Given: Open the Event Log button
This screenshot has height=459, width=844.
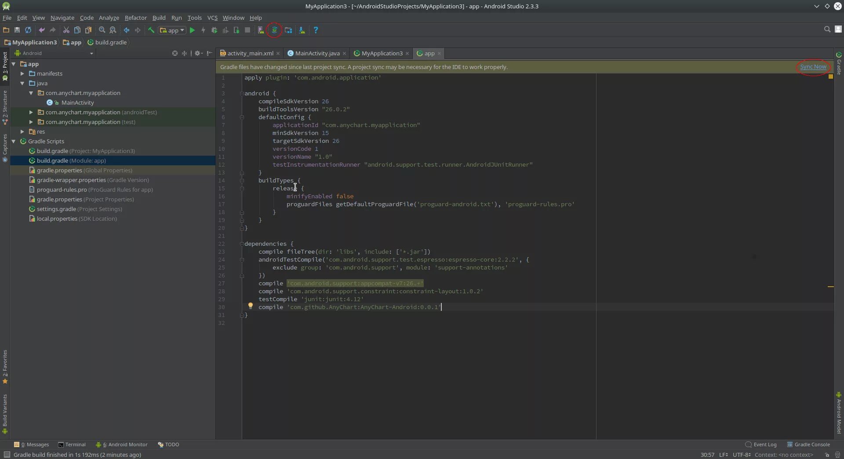Looking at the screenshot, I should click(x=761, y=444).
